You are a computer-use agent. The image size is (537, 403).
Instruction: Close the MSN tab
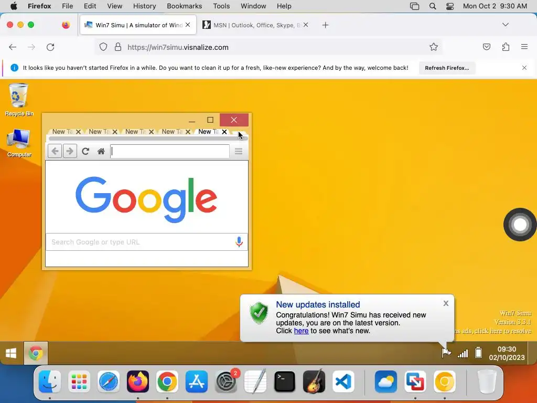coord(306,25)
